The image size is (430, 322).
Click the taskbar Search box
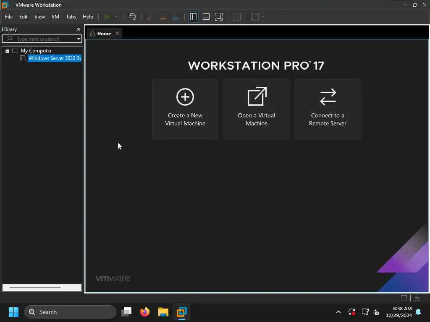click(70, 312)
